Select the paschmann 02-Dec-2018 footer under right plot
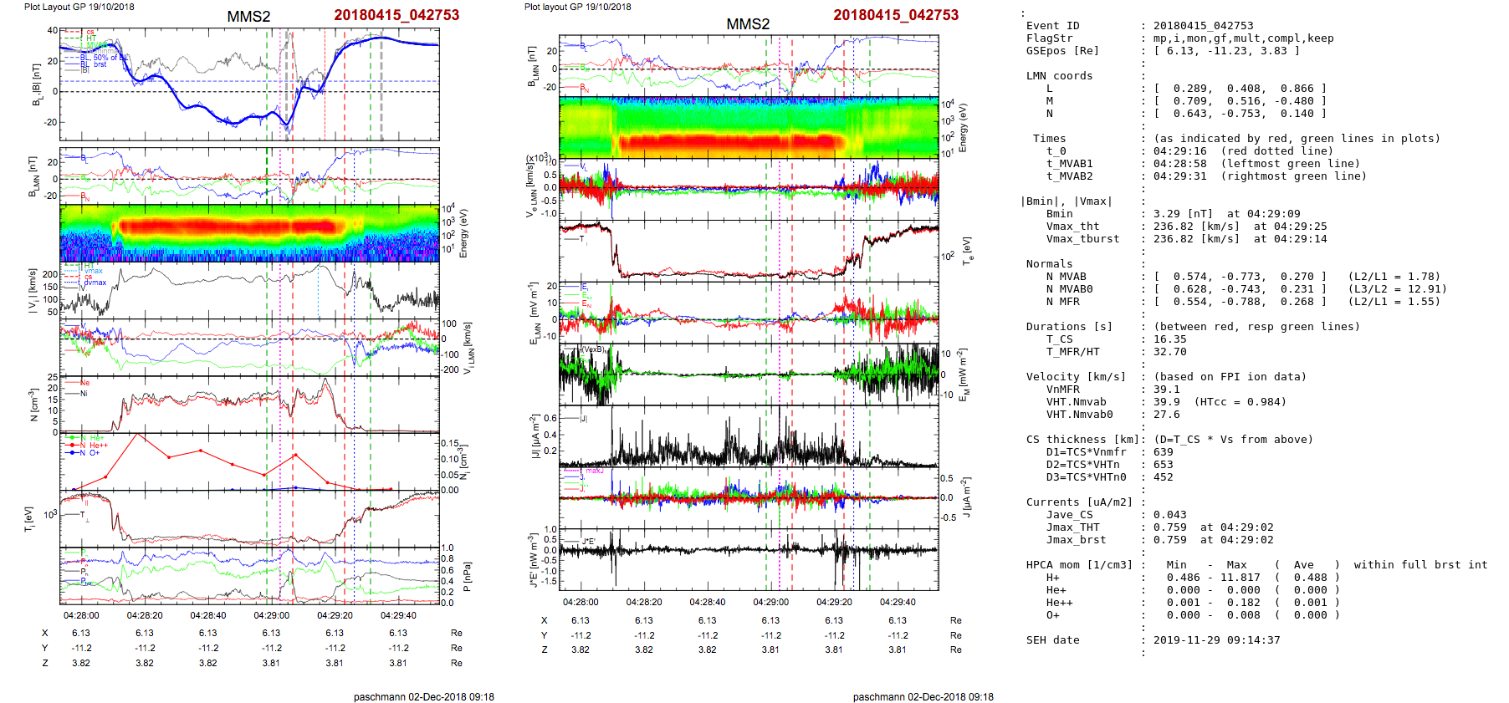 coord(923,697)
